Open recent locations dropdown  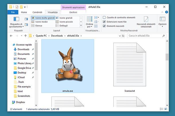(22, 36)
